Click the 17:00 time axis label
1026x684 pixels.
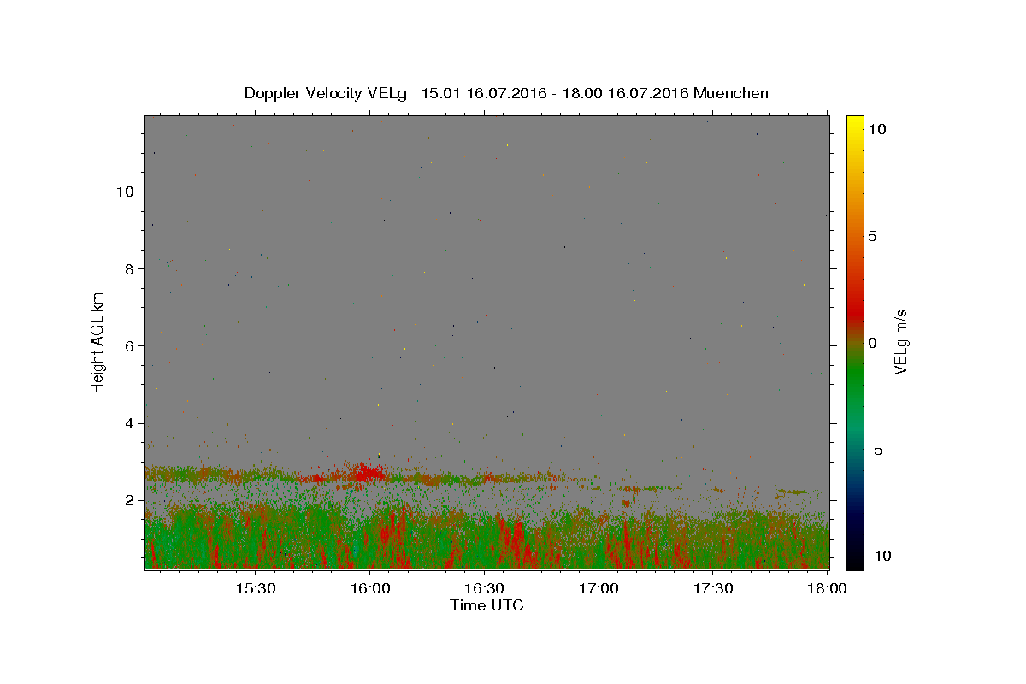(x=599, y=588)
